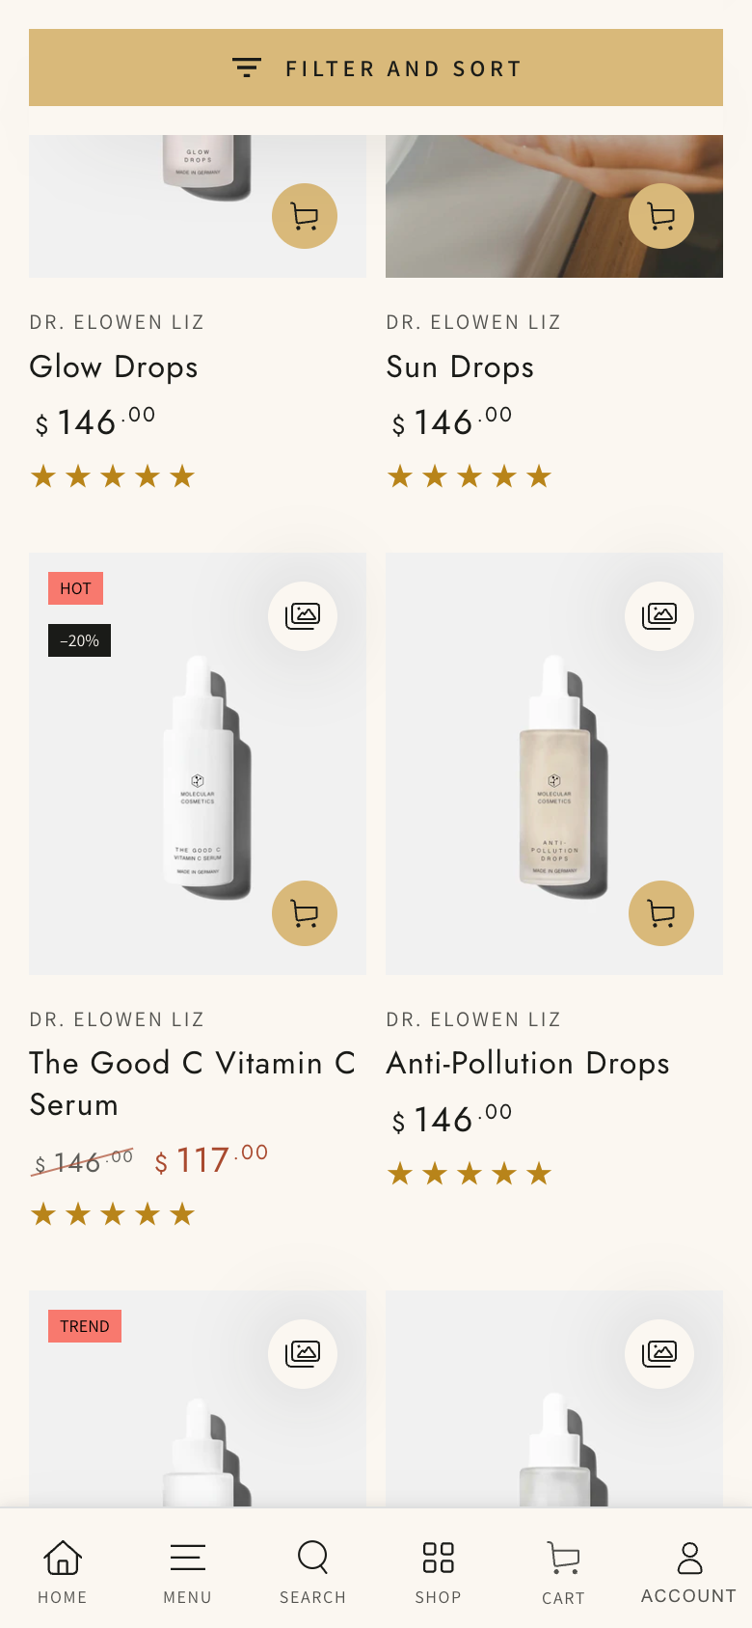
Task: Open gallery icon on Vitamin C Serum
Action: (303, 615)
